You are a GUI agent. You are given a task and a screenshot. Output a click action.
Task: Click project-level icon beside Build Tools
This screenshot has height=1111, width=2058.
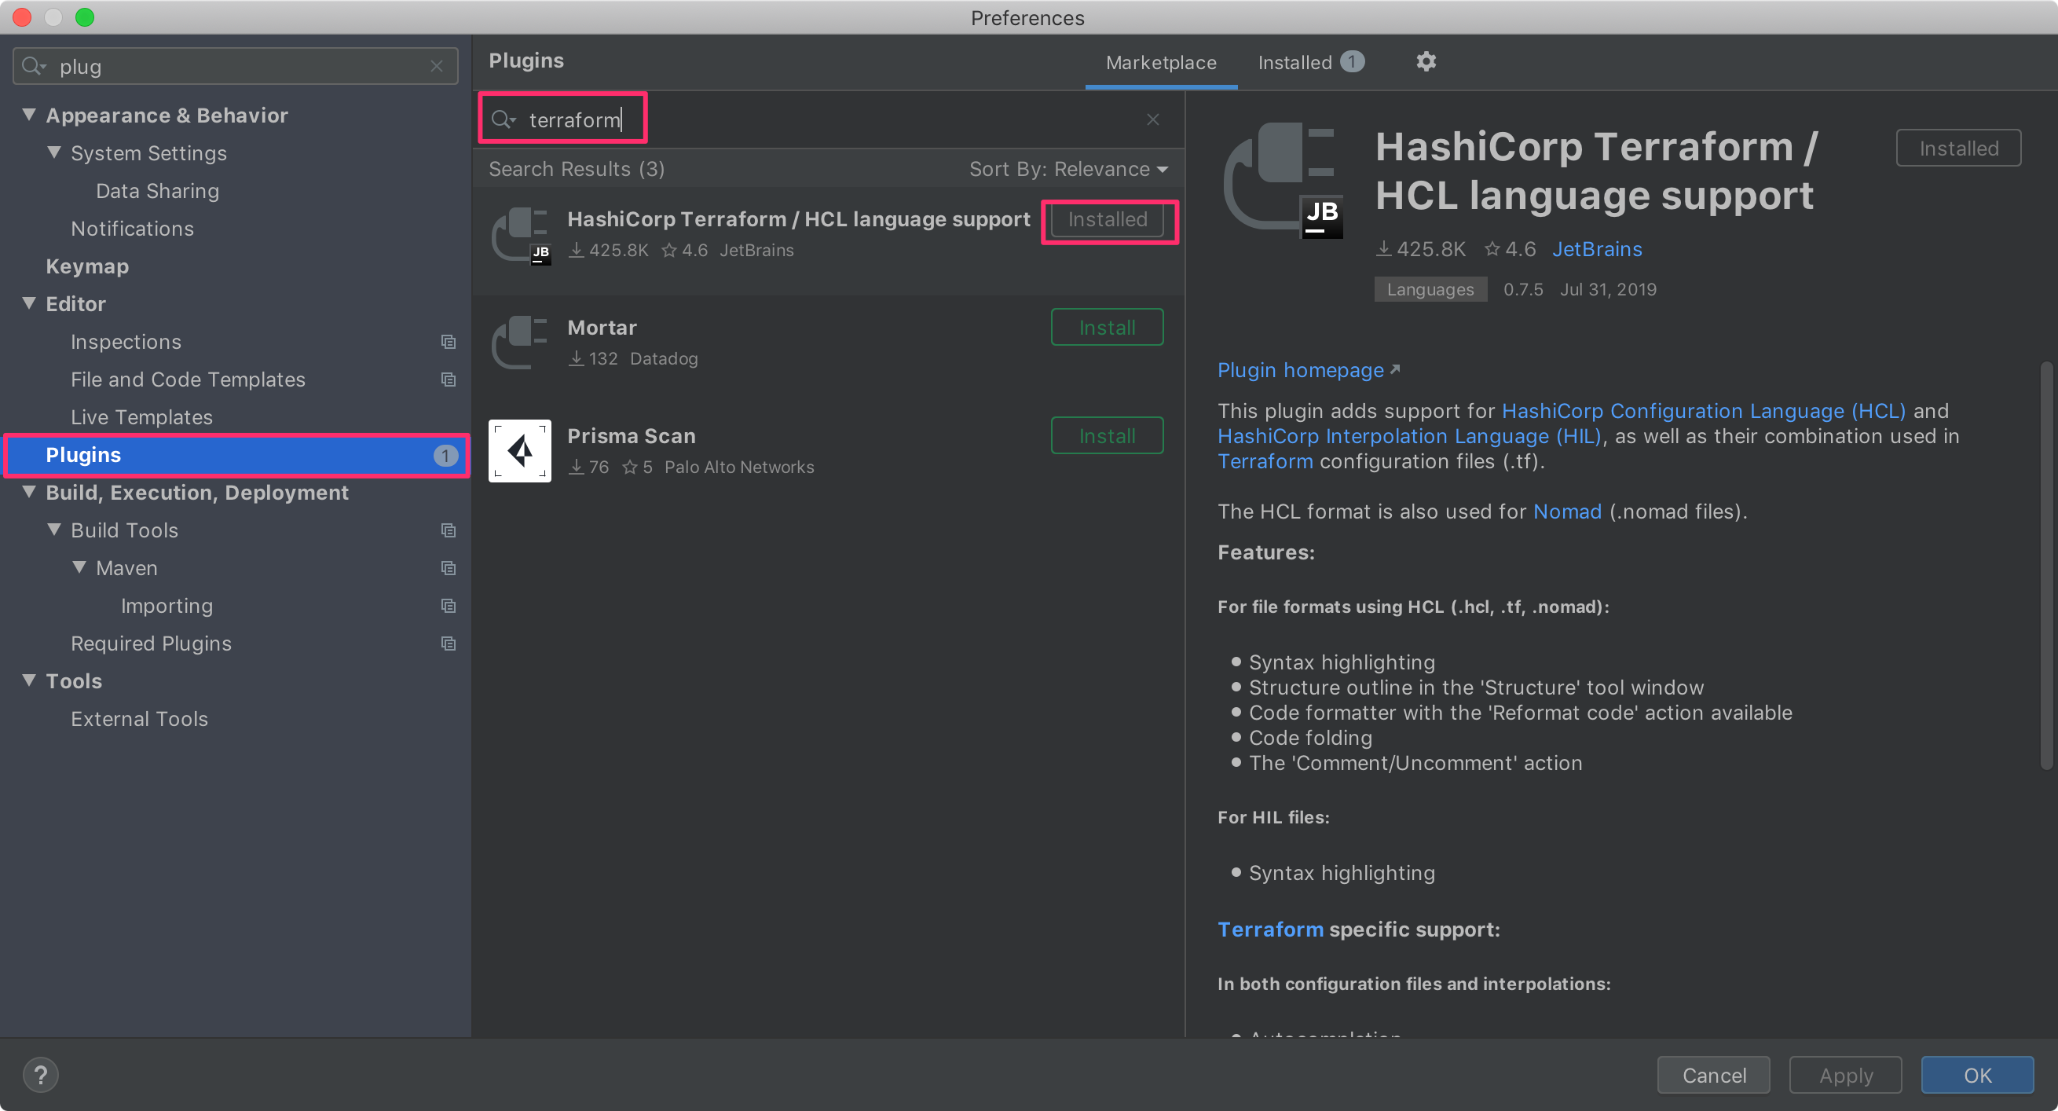point(449,530)
